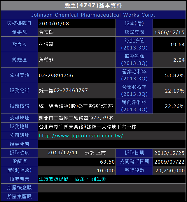
Task: Select pre-tax margin value 22.26%
Action: tap(175, 106)
